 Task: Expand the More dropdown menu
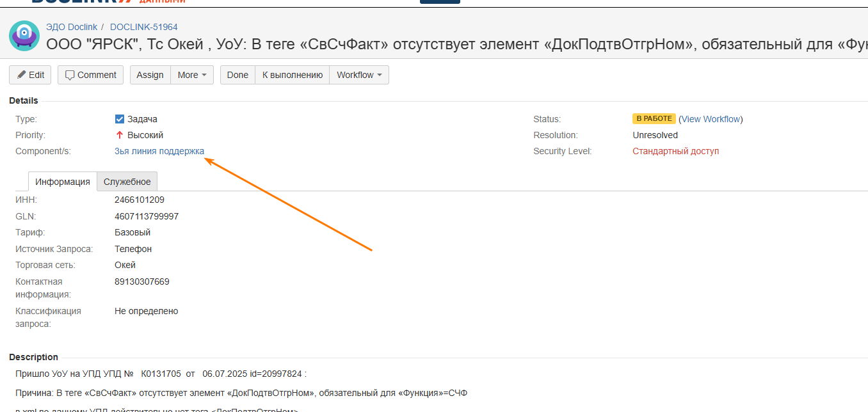(192, 75)
